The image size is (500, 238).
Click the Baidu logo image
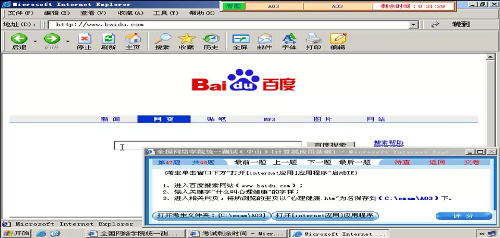coord(243,80)
